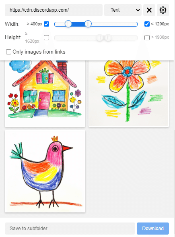Select the crayon flower drawing thumbnail

click(129, 94)
